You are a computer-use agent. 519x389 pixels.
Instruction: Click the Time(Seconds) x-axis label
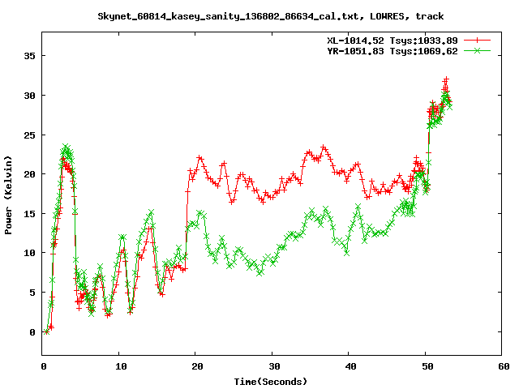[270, 382]
